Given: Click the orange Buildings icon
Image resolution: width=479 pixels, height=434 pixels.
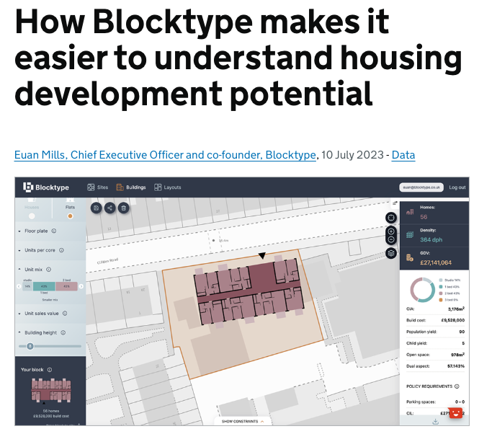Looking at the screenshot, I should [x=120, y=187].
